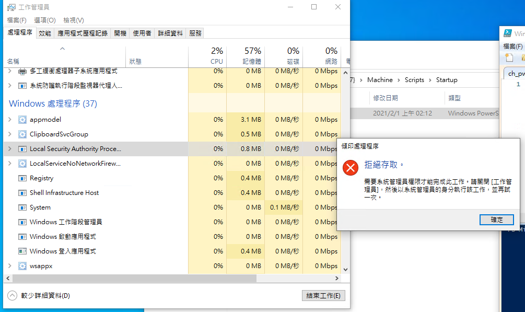This screenshot has height=312, width=525.
Task: Click the Machine breadcrumb arrow in Explorer
Action: click(x=399, y=80)
